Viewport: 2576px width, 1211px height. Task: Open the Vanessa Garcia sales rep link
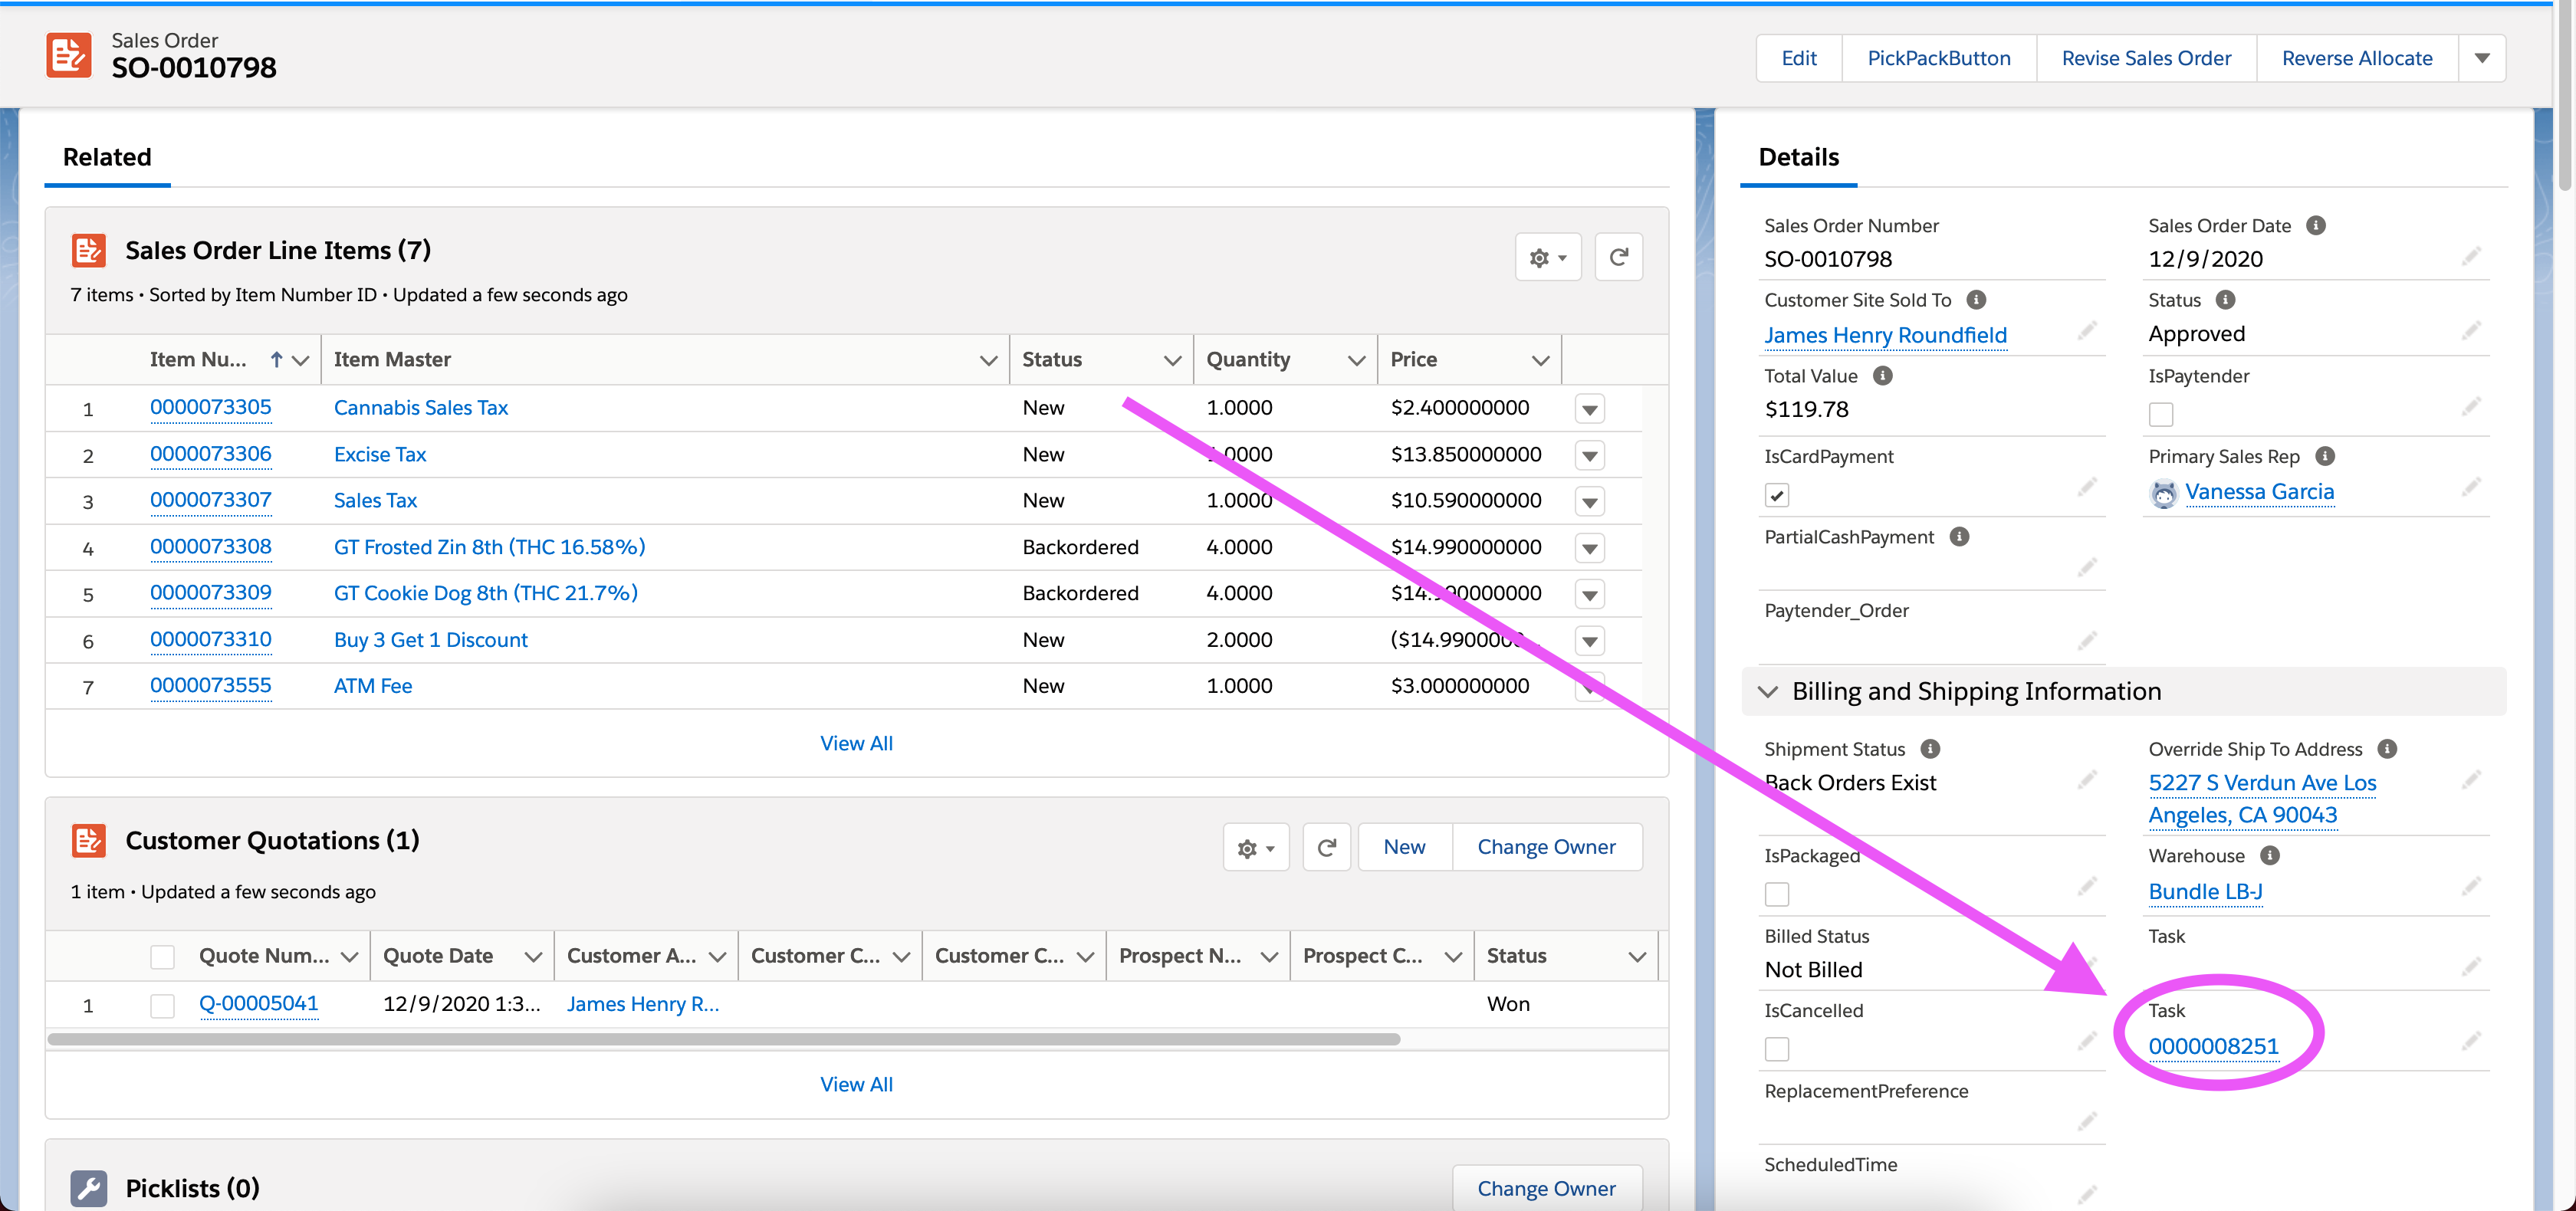pos(2259,492)
